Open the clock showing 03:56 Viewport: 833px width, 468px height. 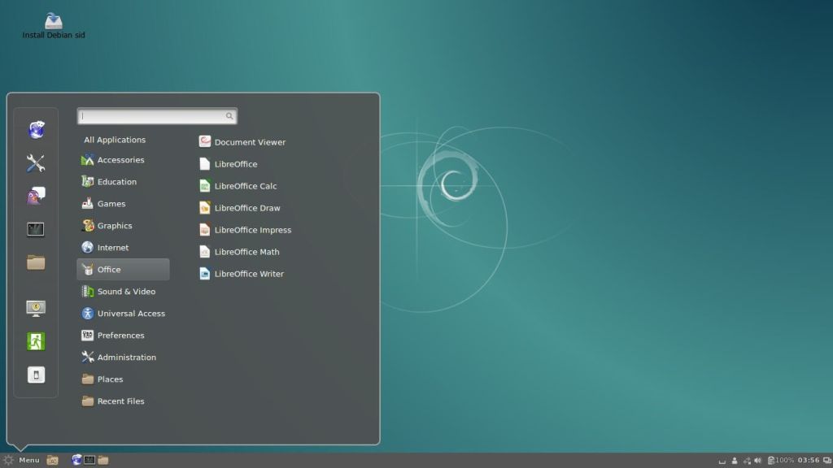(808, 461)
